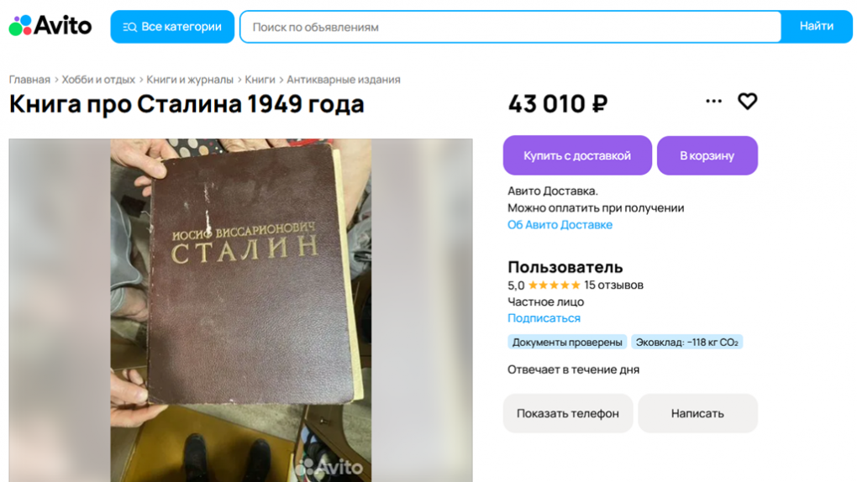Go to "Главная" breadcrumb
Viewport: 857px width, 482px height.
point(29,80)
